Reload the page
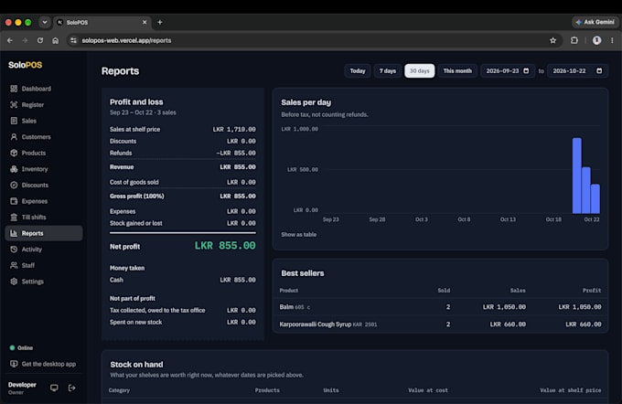 [40, 40]
